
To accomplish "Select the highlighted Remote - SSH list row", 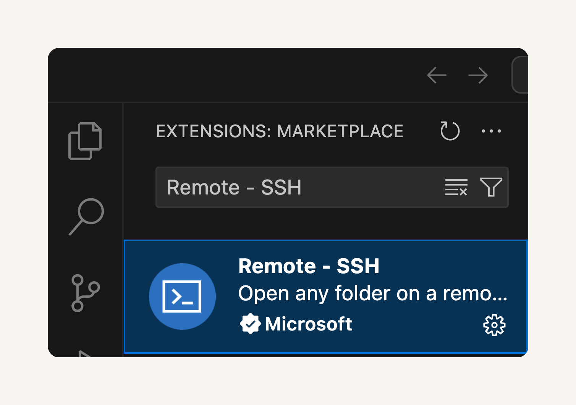I will tap(326, 296).
